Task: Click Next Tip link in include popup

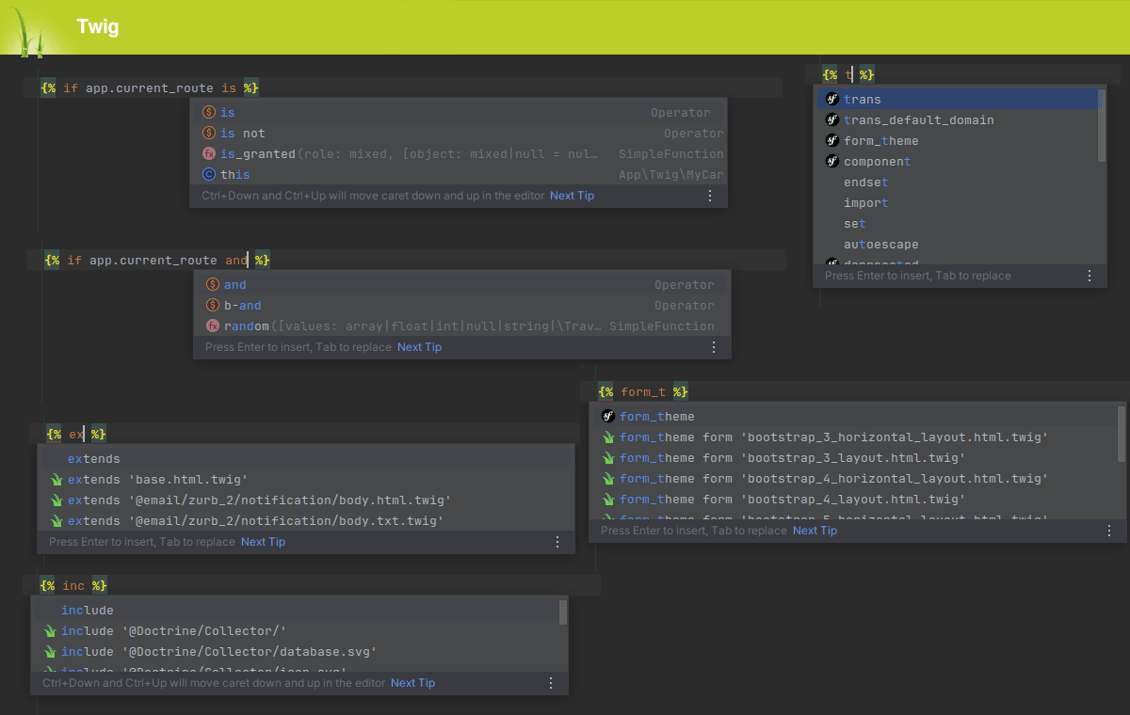Action: [412, 683]
